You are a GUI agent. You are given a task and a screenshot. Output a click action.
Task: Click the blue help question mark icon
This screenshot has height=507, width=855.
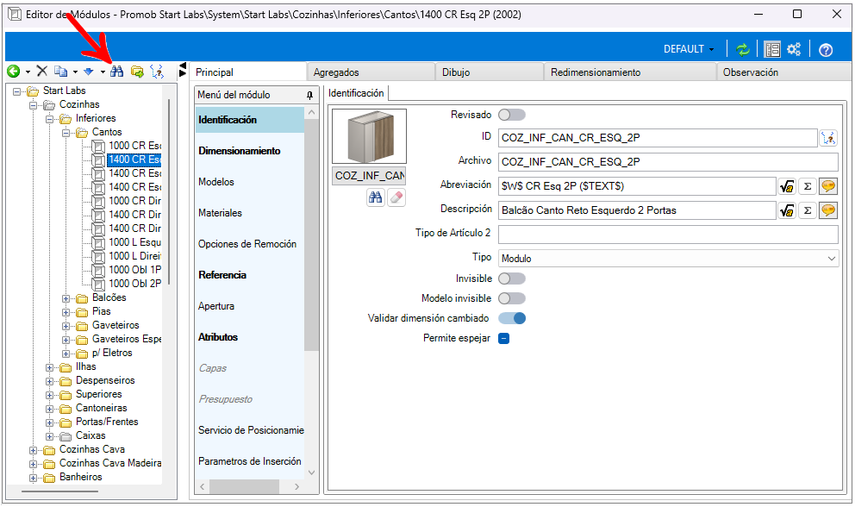click(x=826, y=49)
